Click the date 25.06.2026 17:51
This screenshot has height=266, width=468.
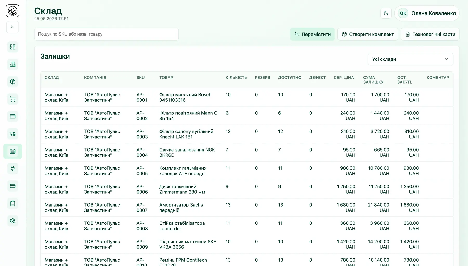tap(51, 19)
